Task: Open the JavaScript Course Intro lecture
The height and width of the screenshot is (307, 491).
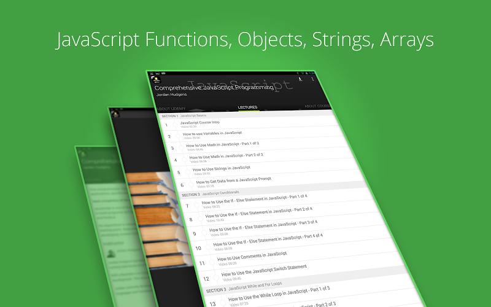Action: point(203,123)
